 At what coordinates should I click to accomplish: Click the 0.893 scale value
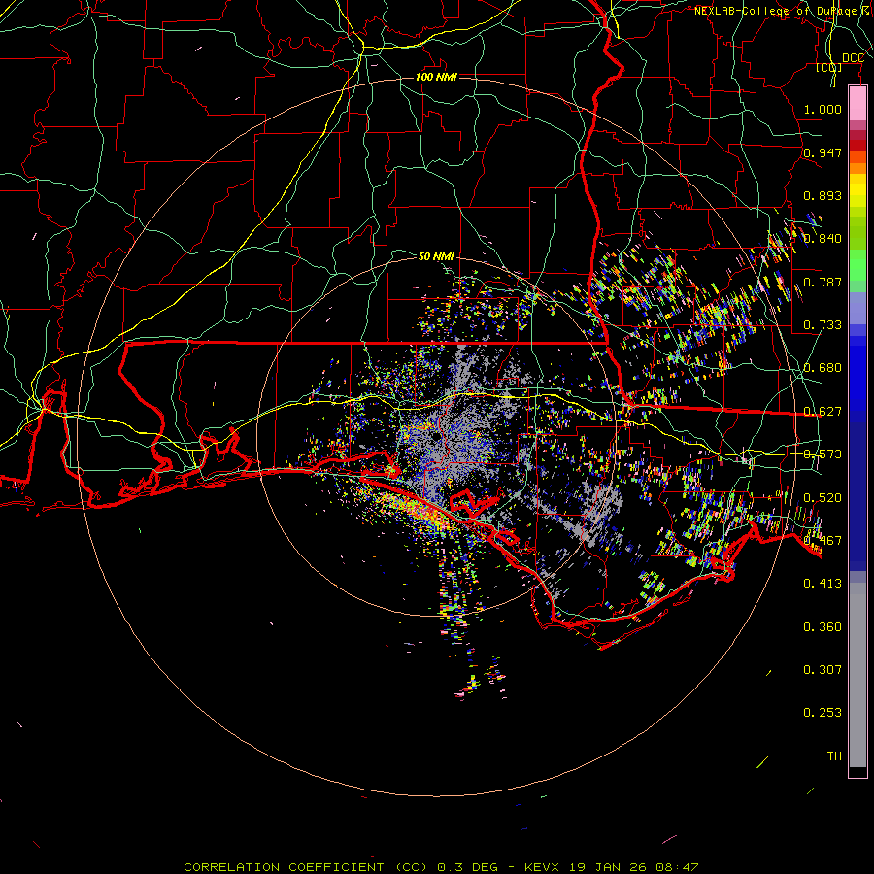click(823, 195)
